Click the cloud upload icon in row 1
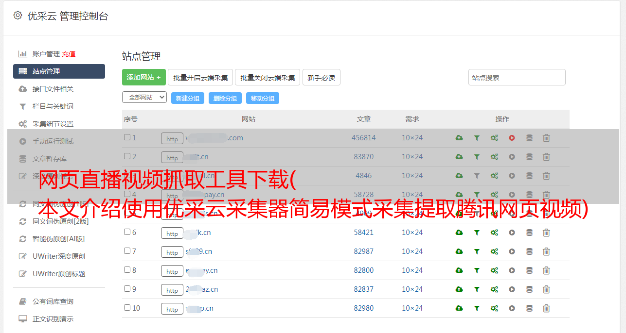 pos(459,138)
